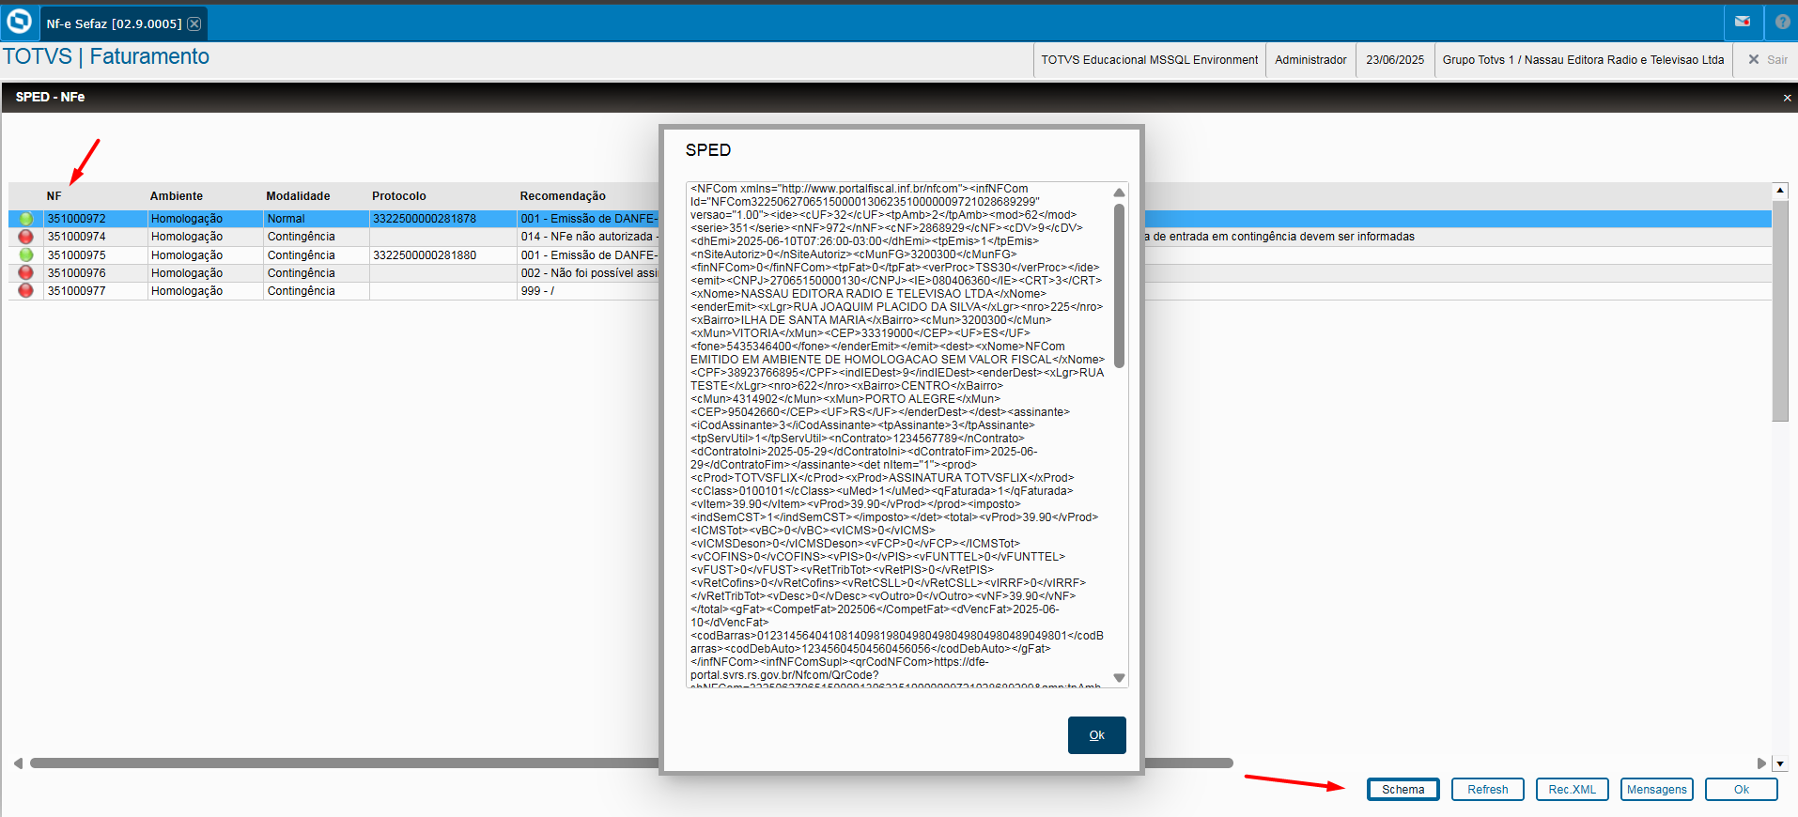Click the red status icon for 351000974

(x=26, y=237)
